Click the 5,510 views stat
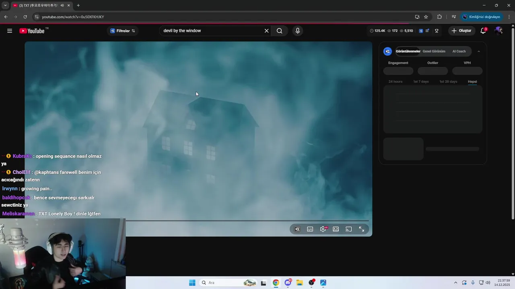515x289 pixels. [x=406, y=31]
